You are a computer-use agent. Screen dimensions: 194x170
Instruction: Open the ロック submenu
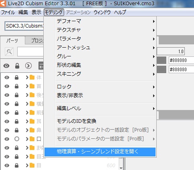pos(100,87)
